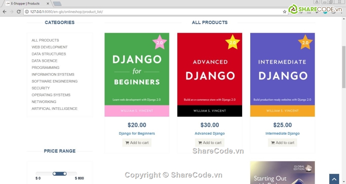Image resolution: width=346 pixels, height=184 pixels.
Task: Open the Advanced Django title link
Action: pos(210,133)
